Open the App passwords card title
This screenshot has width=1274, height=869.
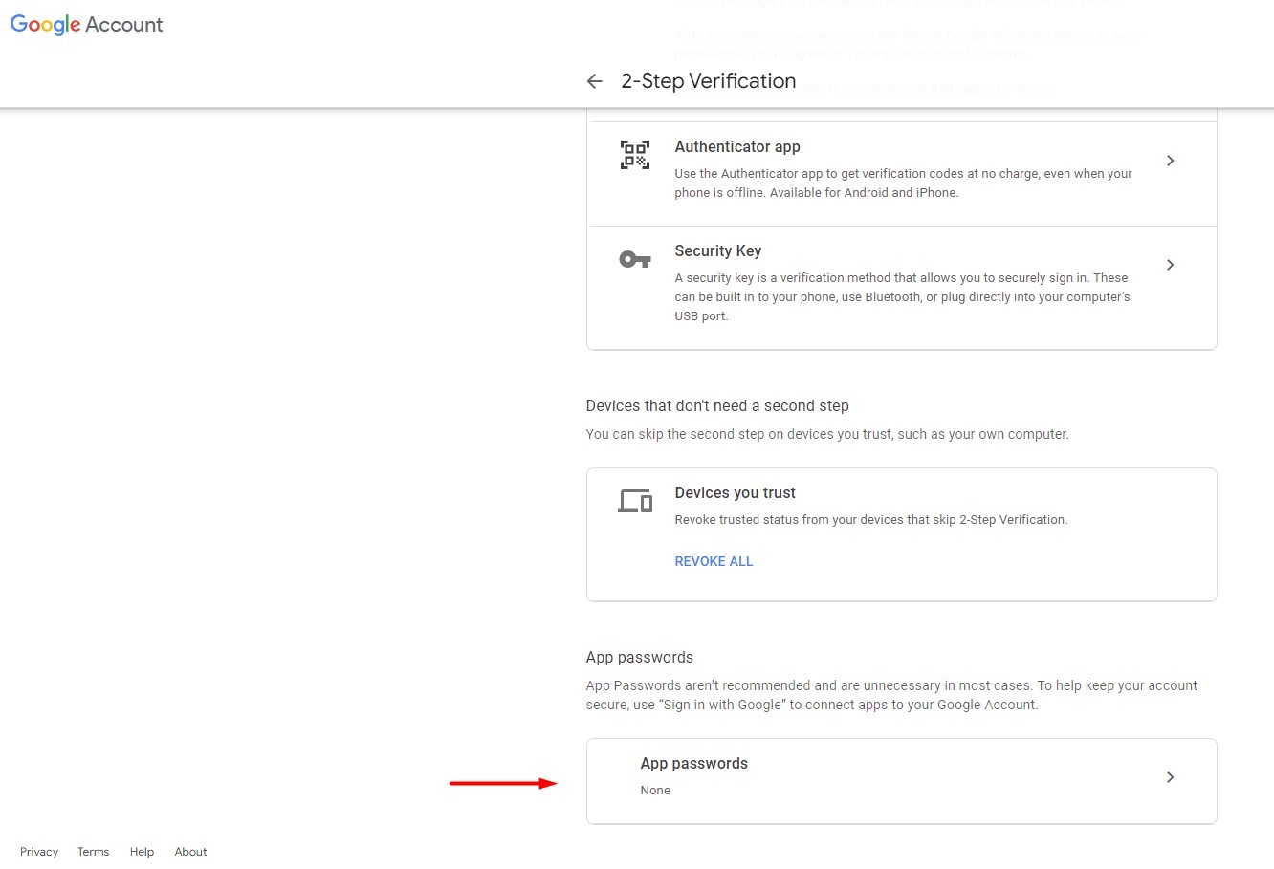pos(694,763)
